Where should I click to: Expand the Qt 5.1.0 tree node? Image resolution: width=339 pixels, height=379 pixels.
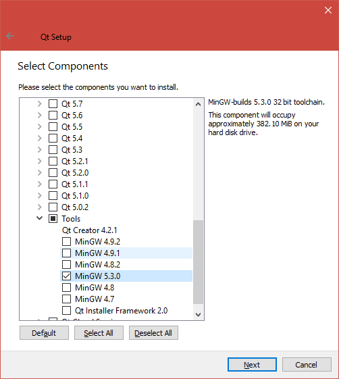tap(40, 195)
